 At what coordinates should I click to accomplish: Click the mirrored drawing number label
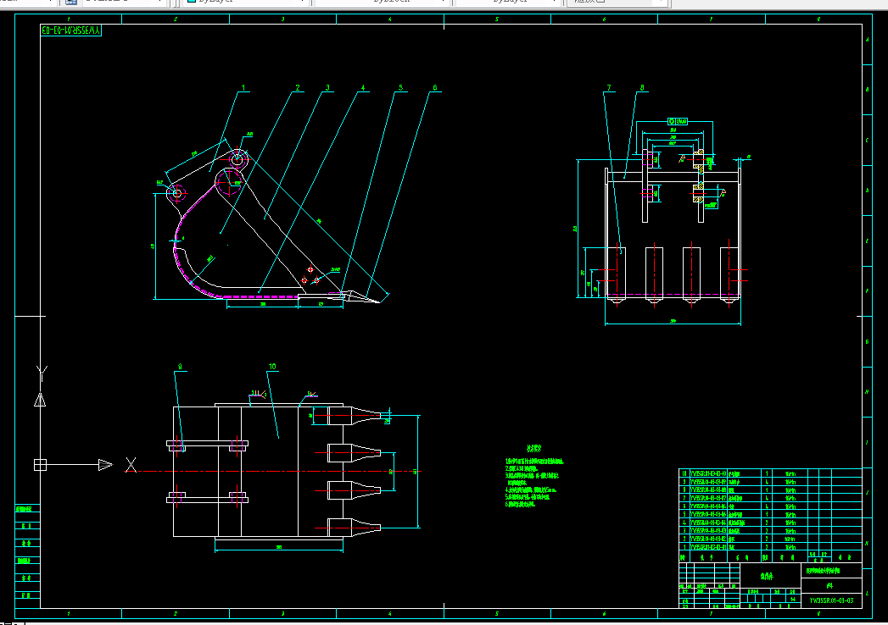[71, 30]
